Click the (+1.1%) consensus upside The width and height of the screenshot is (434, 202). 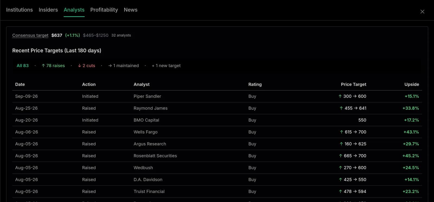73,35
